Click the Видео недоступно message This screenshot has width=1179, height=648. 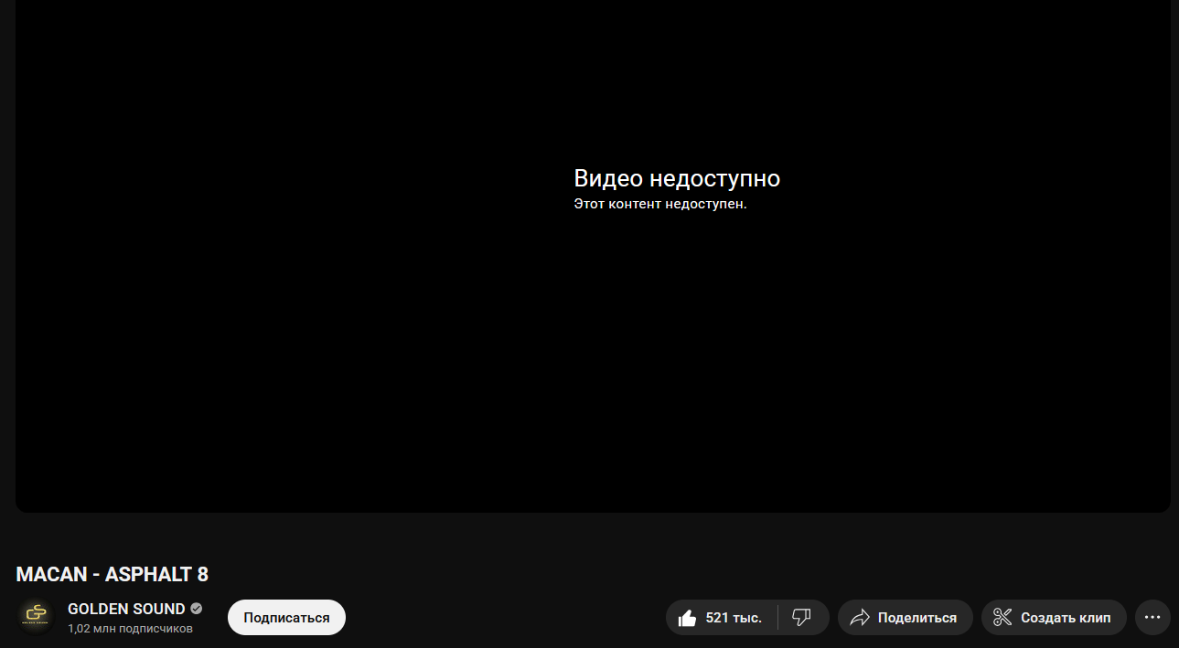(677, 178)
